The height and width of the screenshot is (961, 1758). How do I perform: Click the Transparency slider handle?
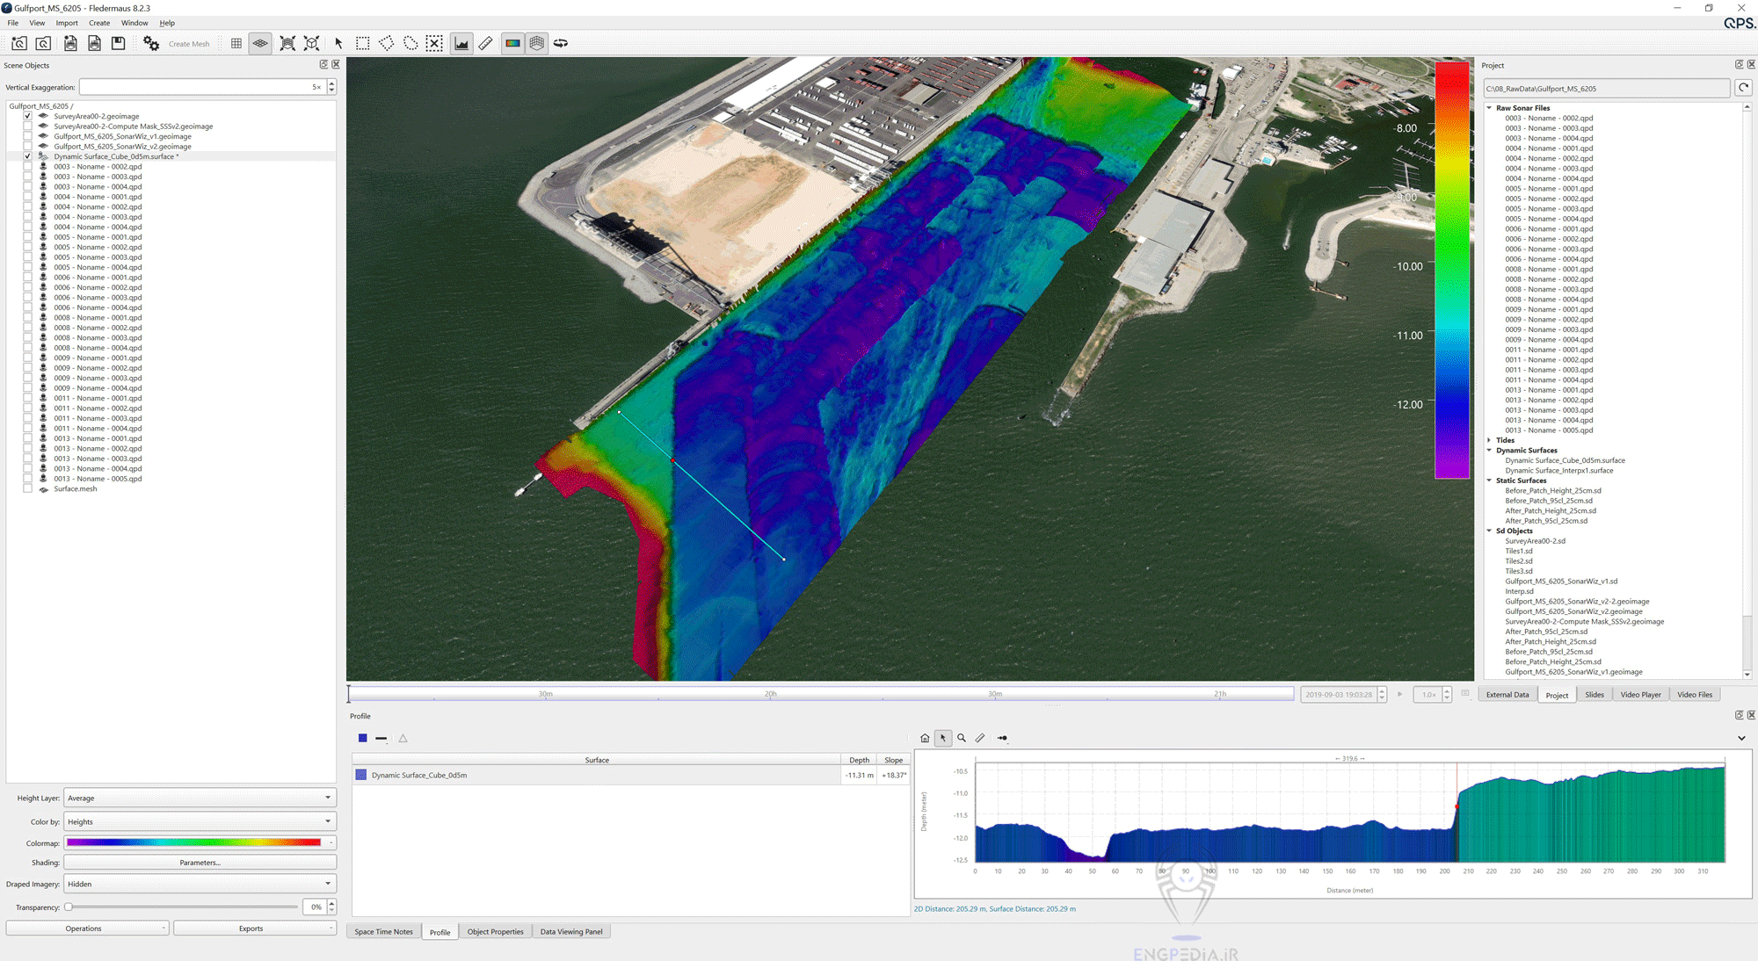(69, 907)
